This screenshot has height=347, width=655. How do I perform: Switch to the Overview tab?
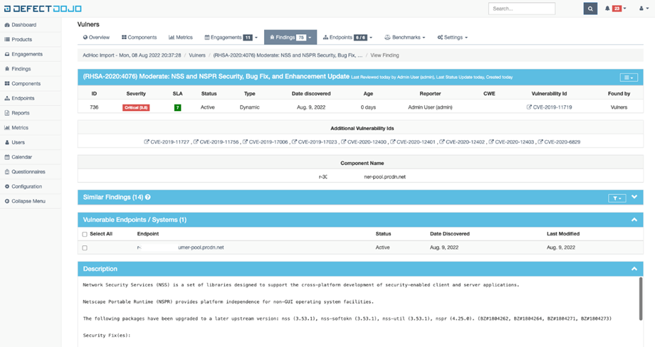[x=96, y=37]
